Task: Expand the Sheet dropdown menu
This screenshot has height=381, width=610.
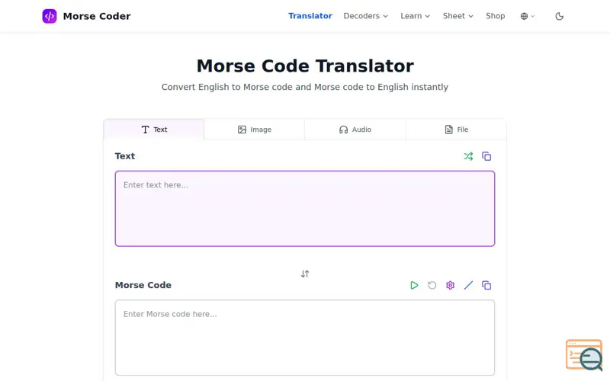Action: [458, 16]
